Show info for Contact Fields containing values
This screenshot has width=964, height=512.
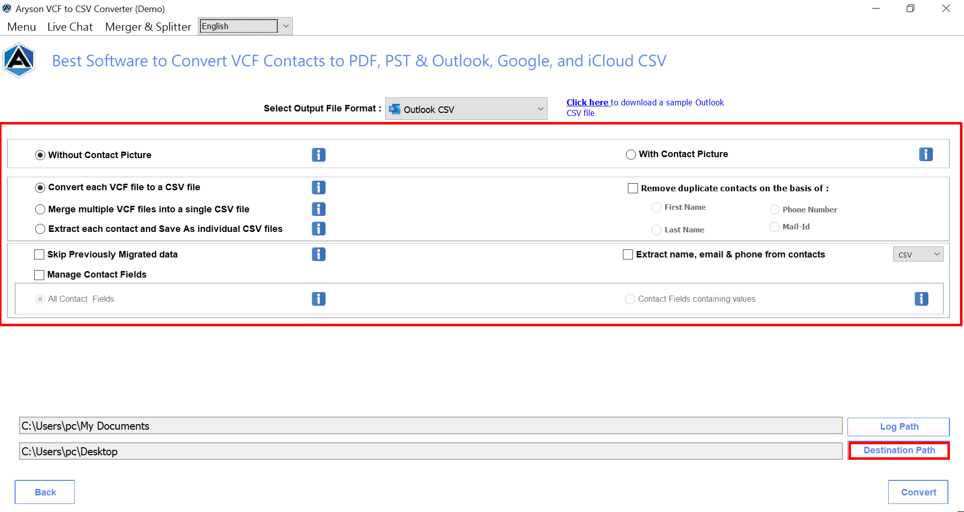[921, 299]
